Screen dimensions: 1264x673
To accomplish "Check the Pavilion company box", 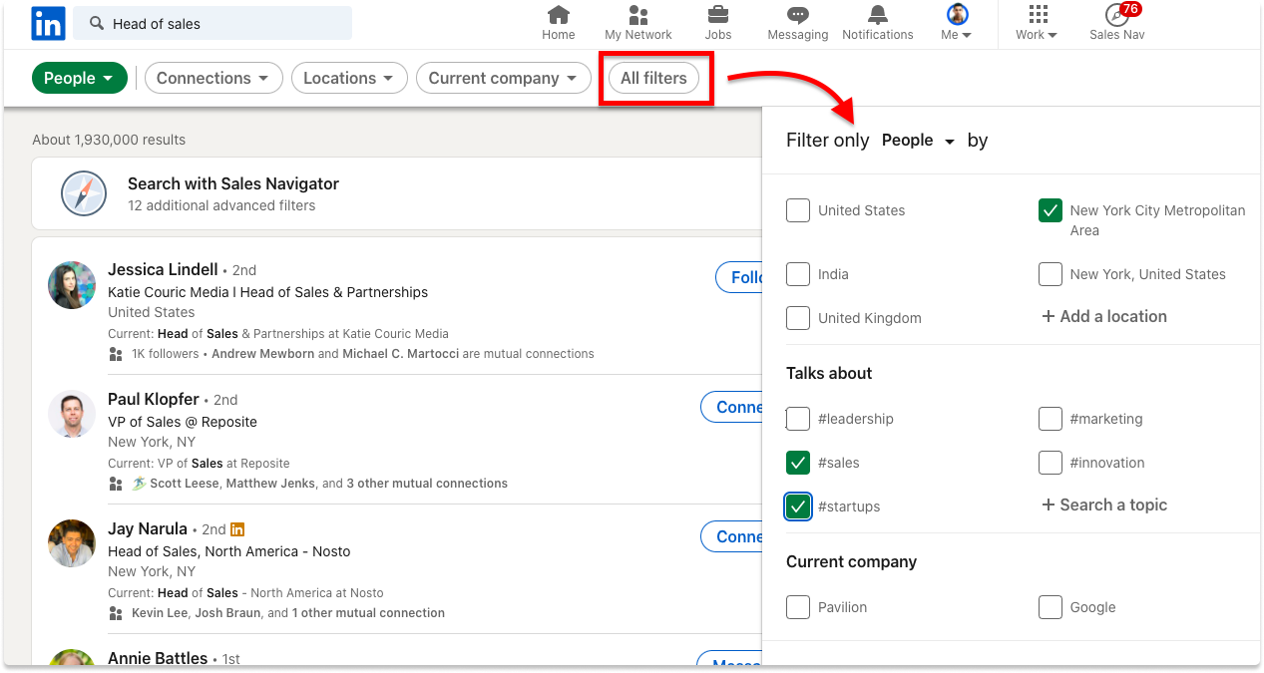I will click(798, 607).
